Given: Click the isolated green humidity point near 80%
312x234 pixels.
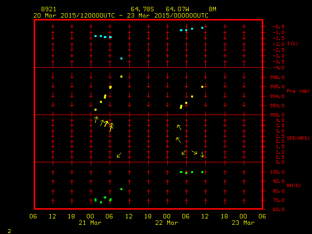Looking at the screenshot, I should click(121, 189).
